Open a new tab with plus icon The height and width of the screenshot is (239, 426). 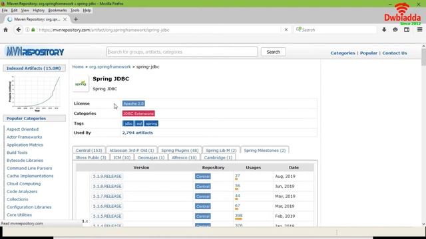[x=76, y=19]
